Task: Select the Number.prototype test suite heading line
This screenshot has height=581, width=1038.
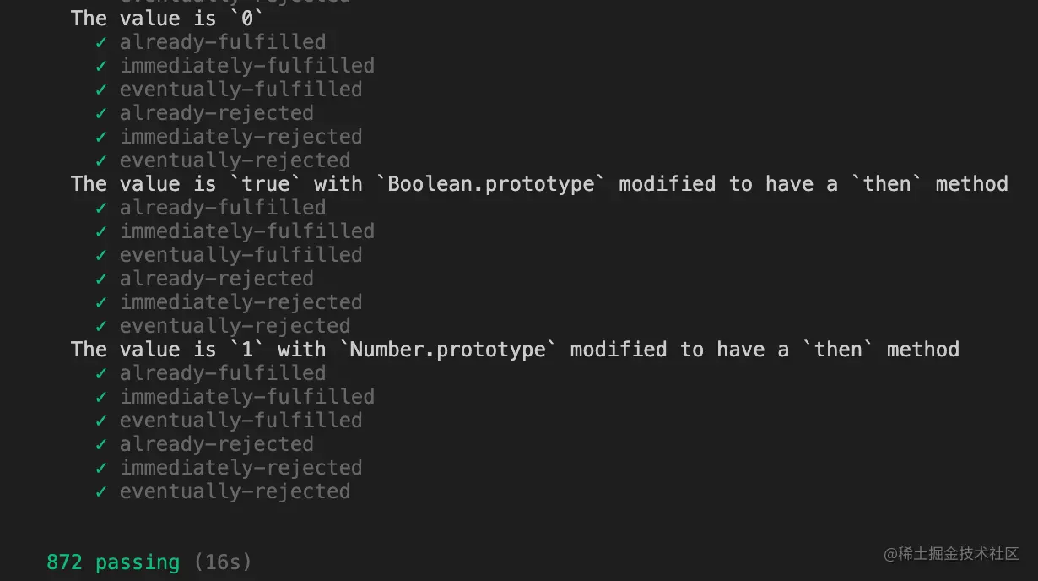Action: (515, 350)
